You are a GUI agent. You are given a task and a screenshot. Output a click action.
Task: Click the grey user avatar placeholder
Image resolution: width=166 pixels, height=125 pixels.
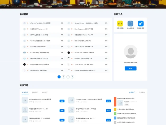click(x=130, y=52)
